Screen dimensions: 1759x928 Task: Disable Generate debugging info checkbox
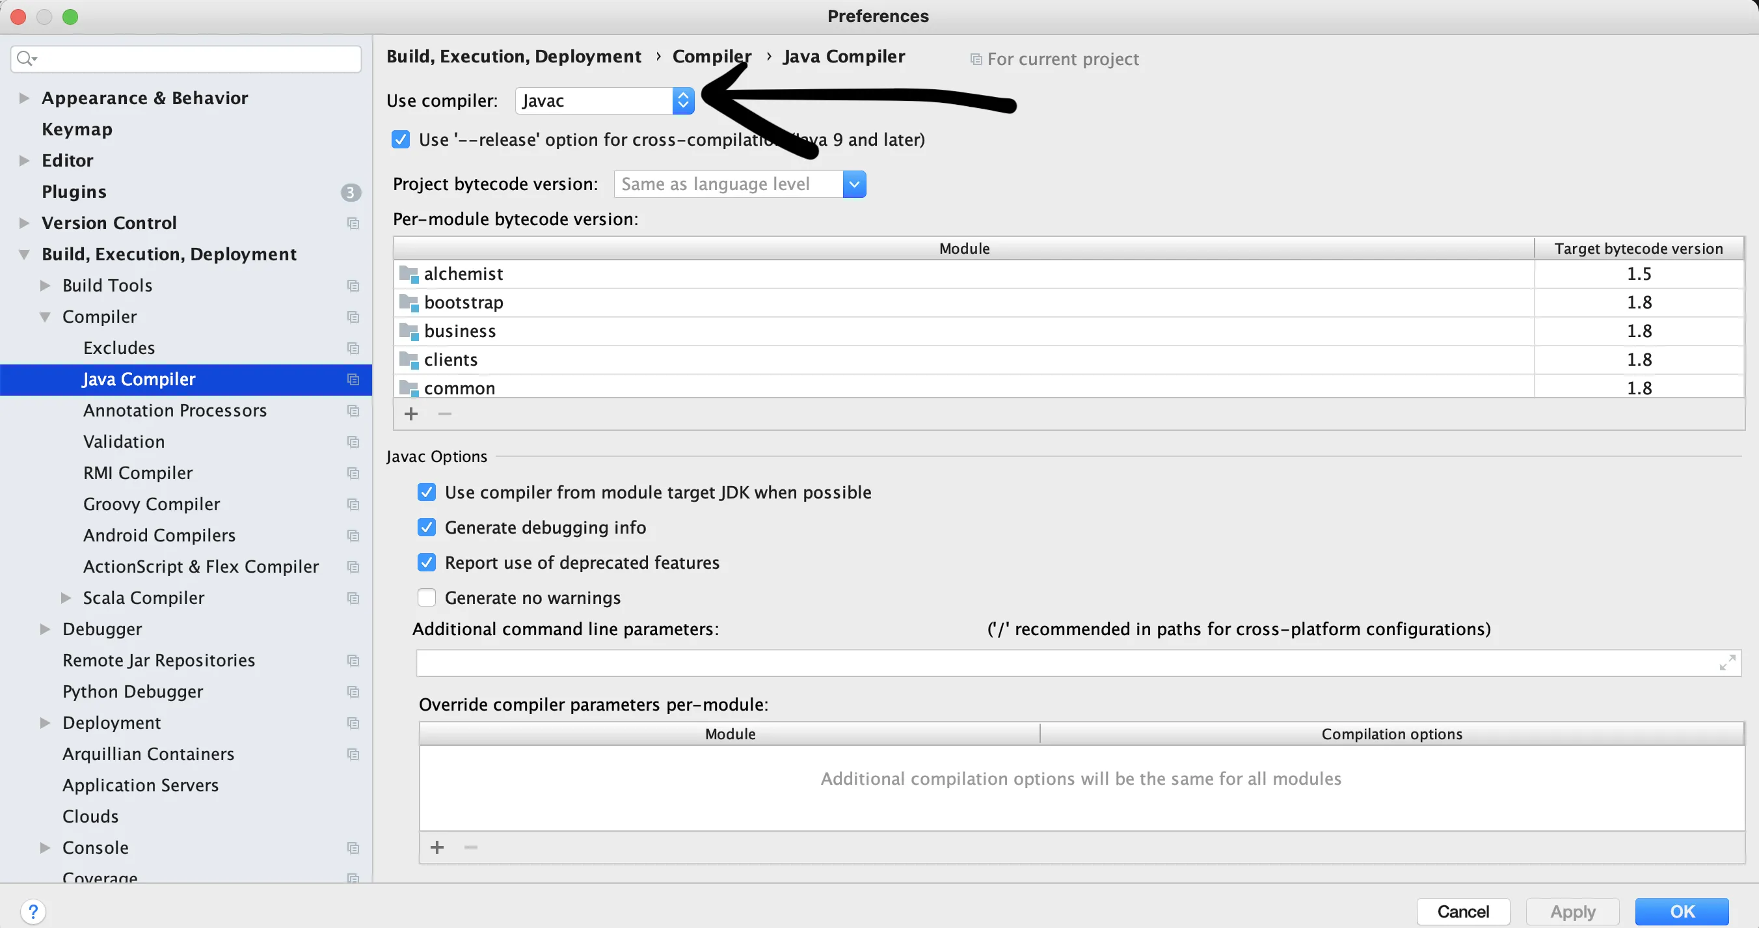pyautogui.click(x=427, y=528)
